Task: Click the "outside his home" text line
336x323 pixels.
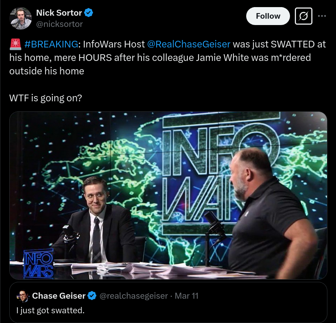Action: 47,71
